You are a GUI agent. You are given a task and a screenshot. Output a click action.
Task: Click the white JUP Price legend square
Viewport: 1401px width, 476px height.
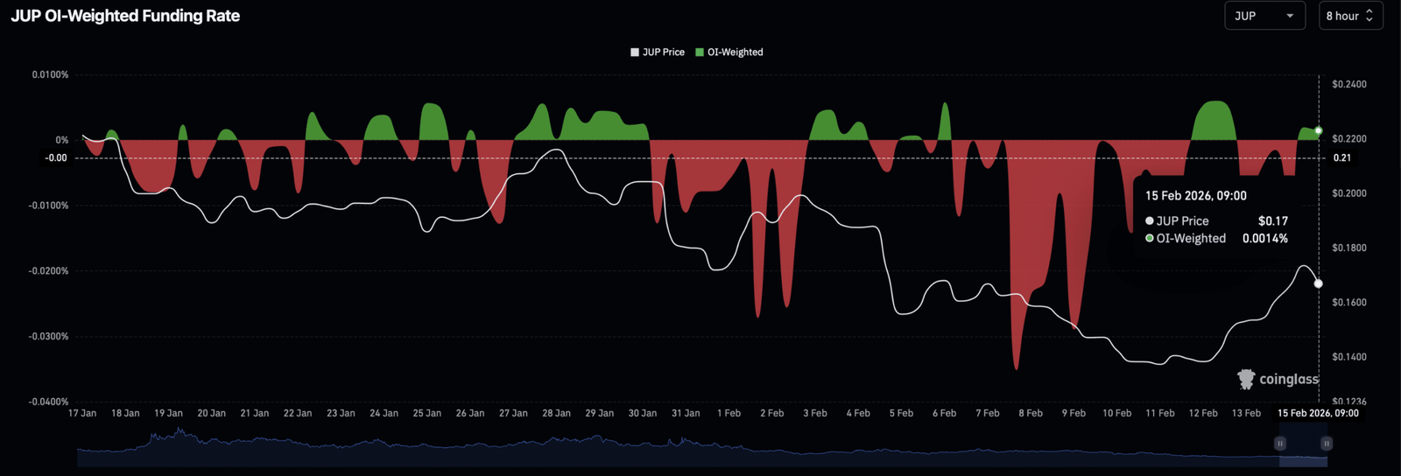[x=635, y=52]
